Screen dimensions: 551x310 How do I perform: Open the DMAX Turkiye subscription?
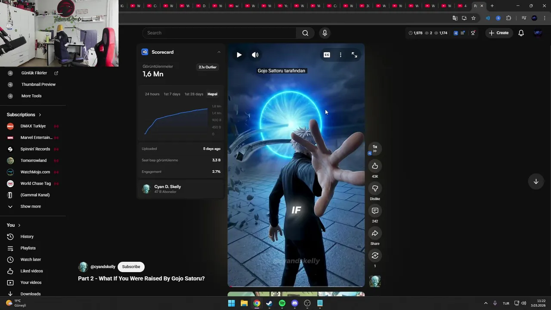[x=33, y=126]
